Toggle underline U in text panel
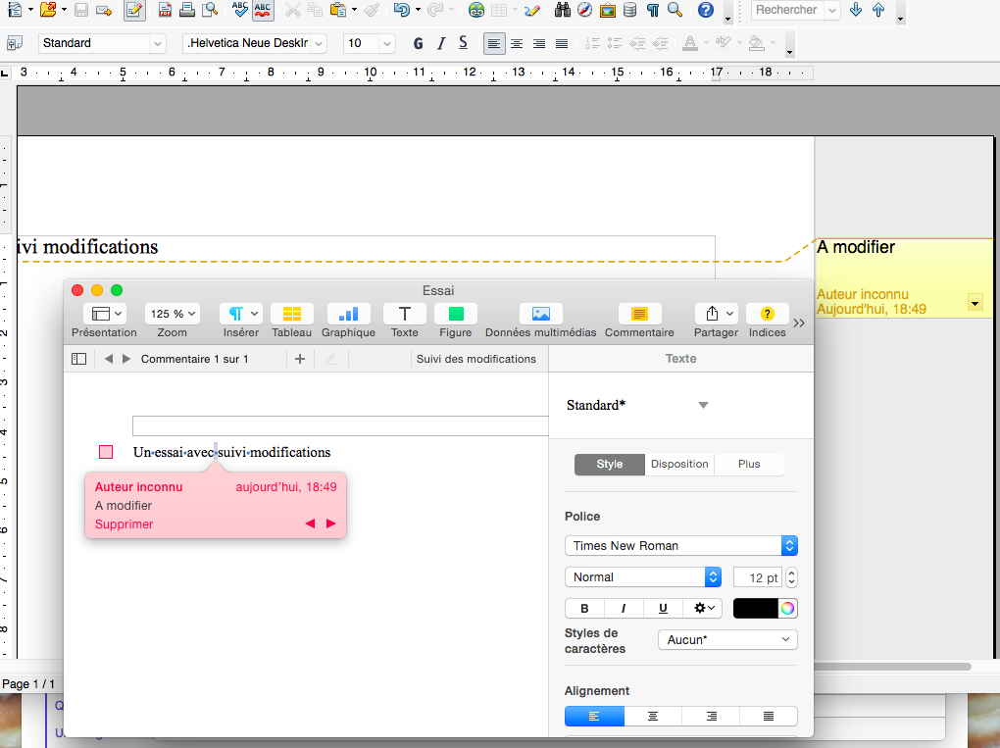 click(663, 609)
